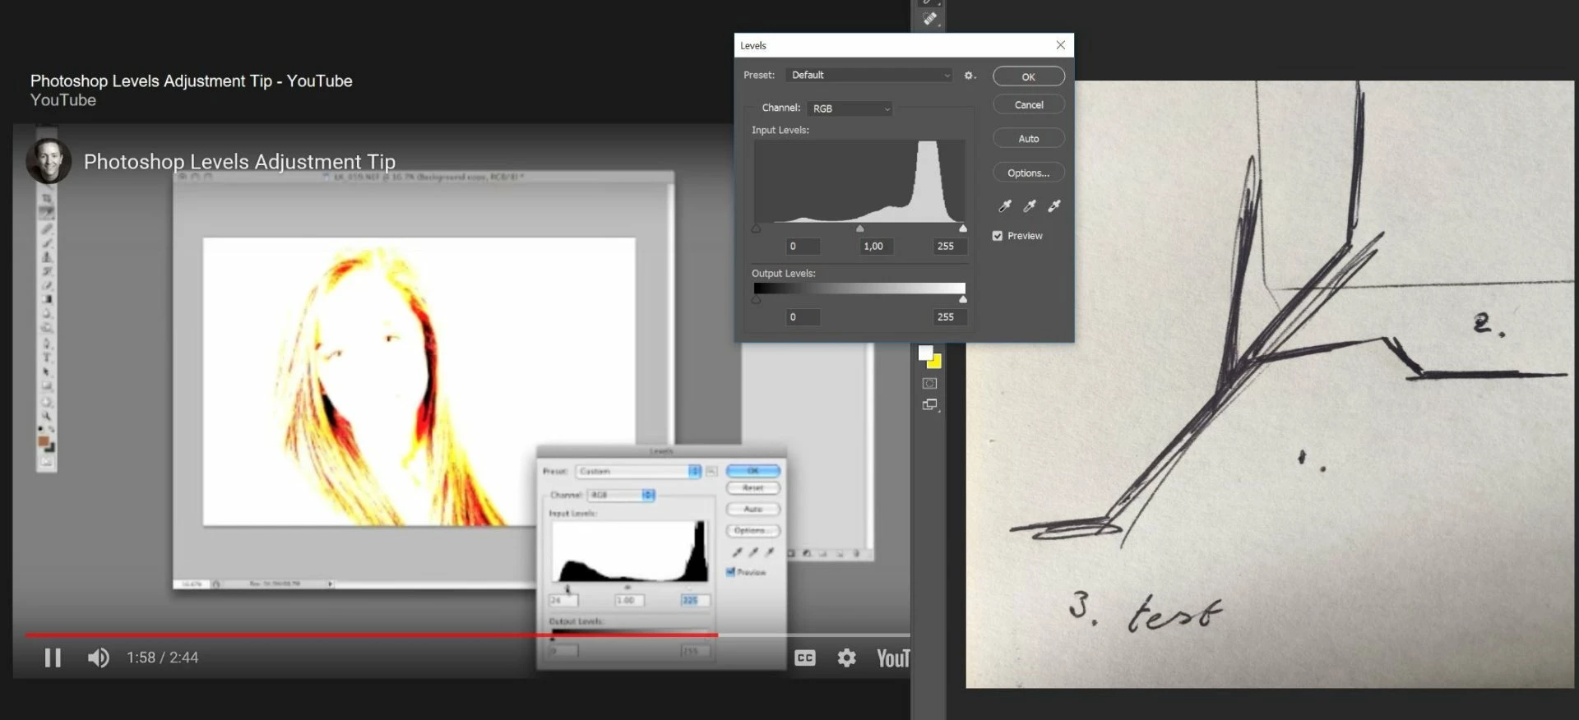This screenshot has height=720, width=1579.
Task: Click the input midtone gray slider handle
Action: tap(860, 228)
